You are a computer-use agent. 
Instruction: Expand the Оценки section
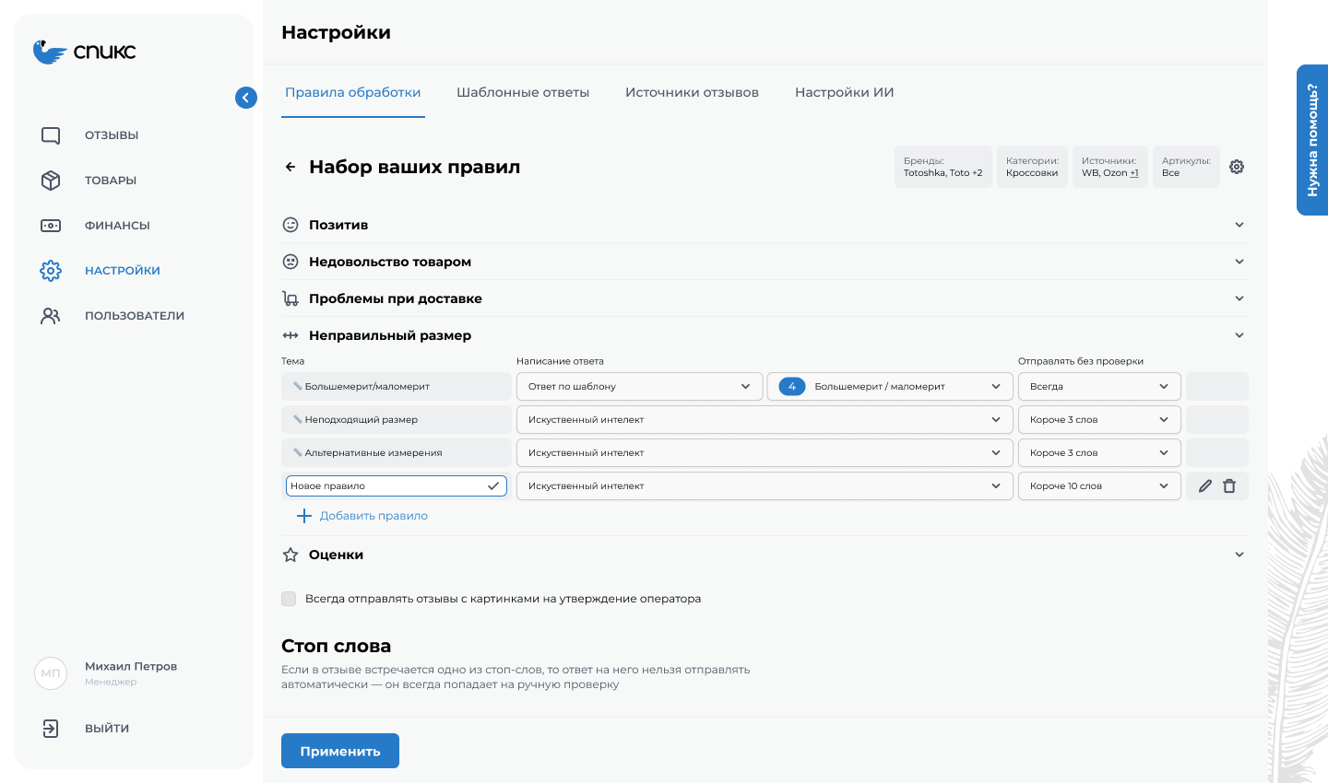pyautogui.click(x=1239, y=554)
